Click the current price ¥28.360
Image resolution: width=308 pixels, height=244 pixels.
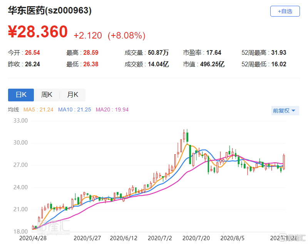[38, 32]
